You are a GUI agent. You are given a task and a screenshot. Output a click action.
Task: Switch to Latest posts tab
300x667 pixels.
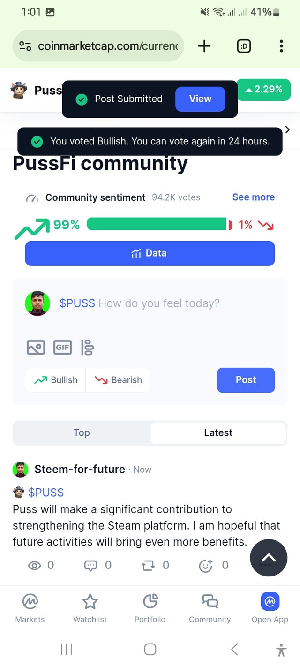coord(218,432)
